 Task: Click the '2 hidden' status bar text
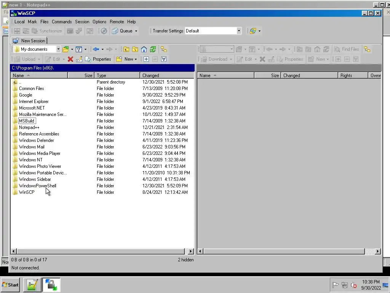coord(185,259)
